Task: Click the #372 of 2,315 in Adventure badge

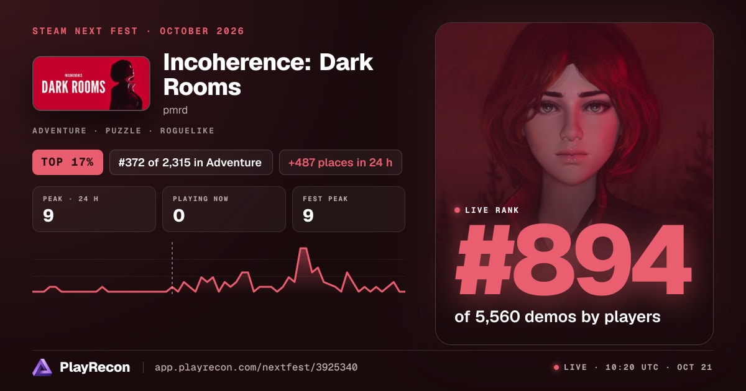Action: click(191, 162)
